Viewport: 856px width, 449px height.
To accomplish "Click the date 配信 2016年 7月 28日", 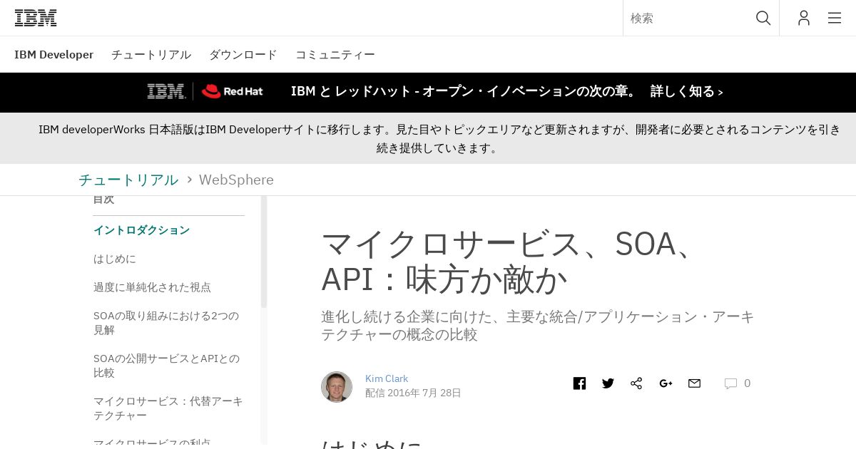I will (413, 393).
